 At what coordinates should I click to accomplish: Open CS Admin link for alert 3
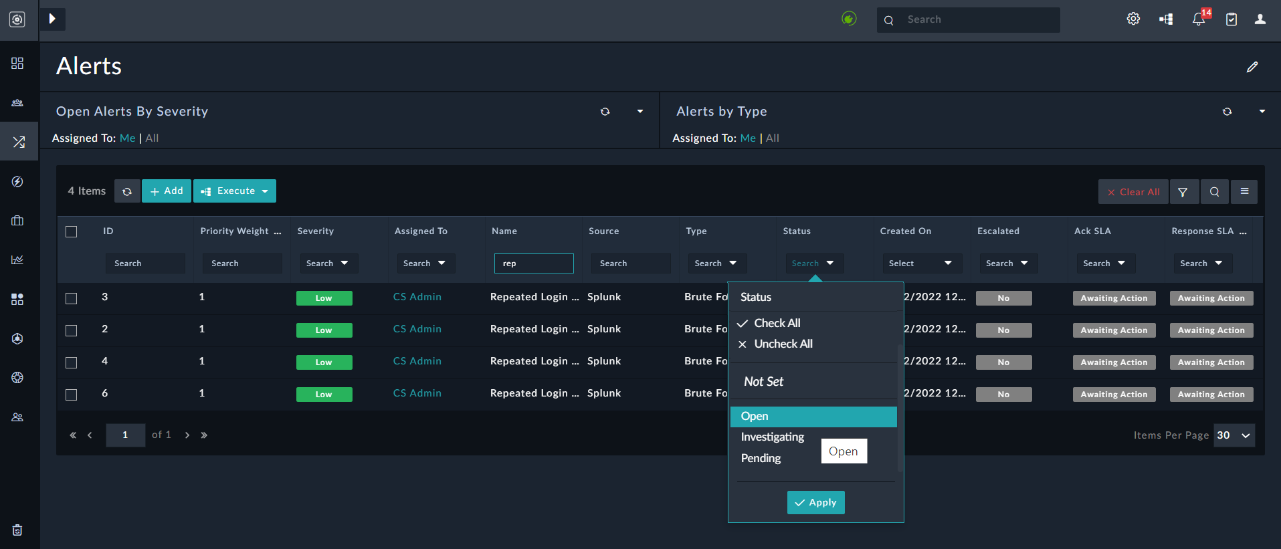pos(417,297)
